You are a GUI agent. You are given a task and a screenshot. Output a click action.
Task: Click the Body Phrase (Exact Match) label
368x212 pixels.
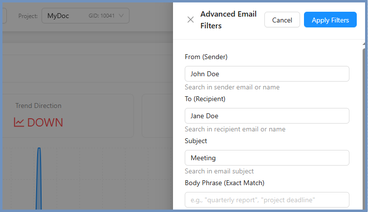224,183
